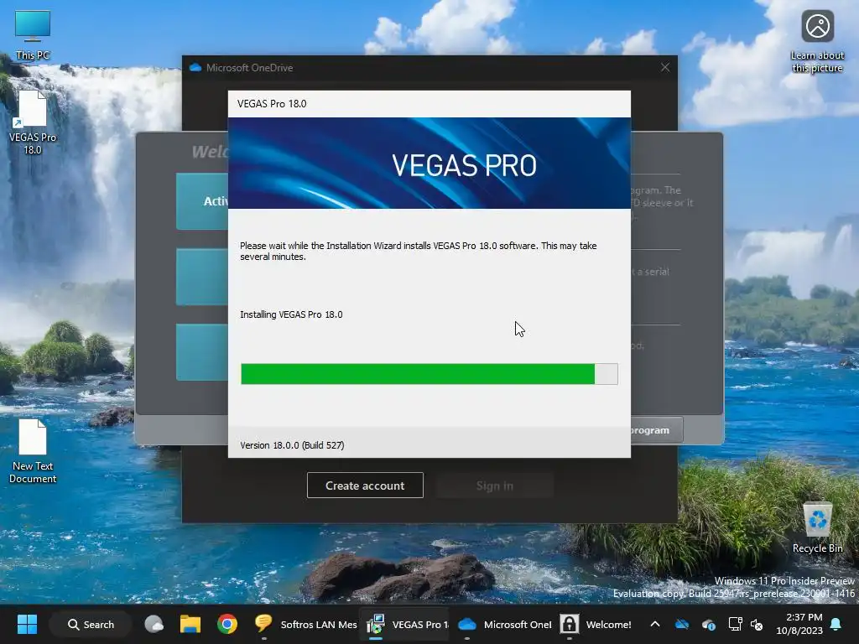Open the Recycle Bin desktop icon

pos(817,528)
